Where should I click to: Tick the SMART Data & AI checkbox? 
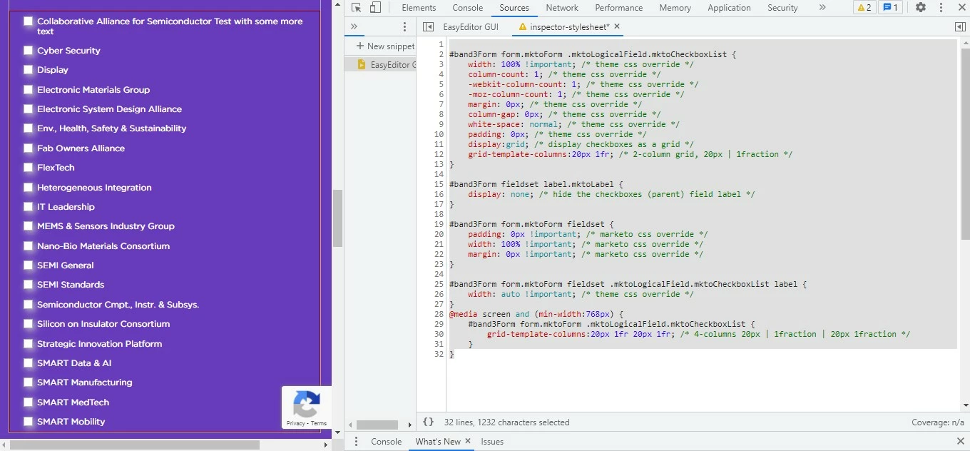coord(29,363)
